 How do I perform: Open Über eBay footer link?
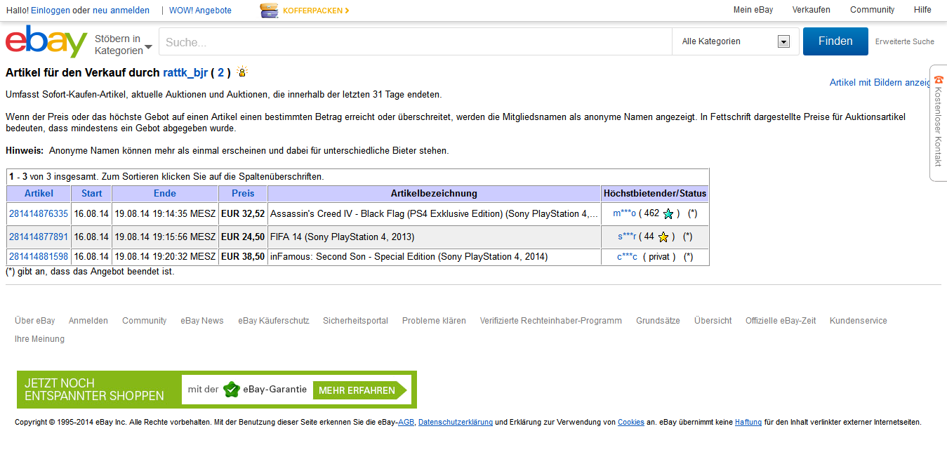pyautogui.click(x=35, y=321)
